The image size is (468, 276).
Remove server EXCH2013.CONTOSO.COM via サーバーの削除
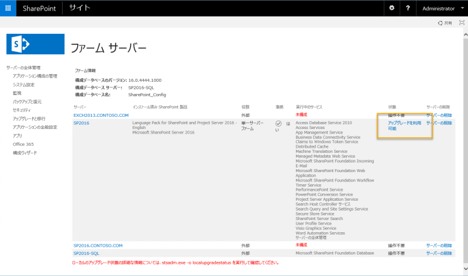439,115
